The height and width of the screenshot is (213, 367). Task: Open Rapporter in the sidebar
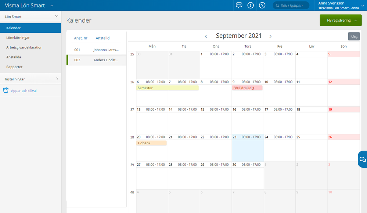pyautogui.click(x=14, y=67)
